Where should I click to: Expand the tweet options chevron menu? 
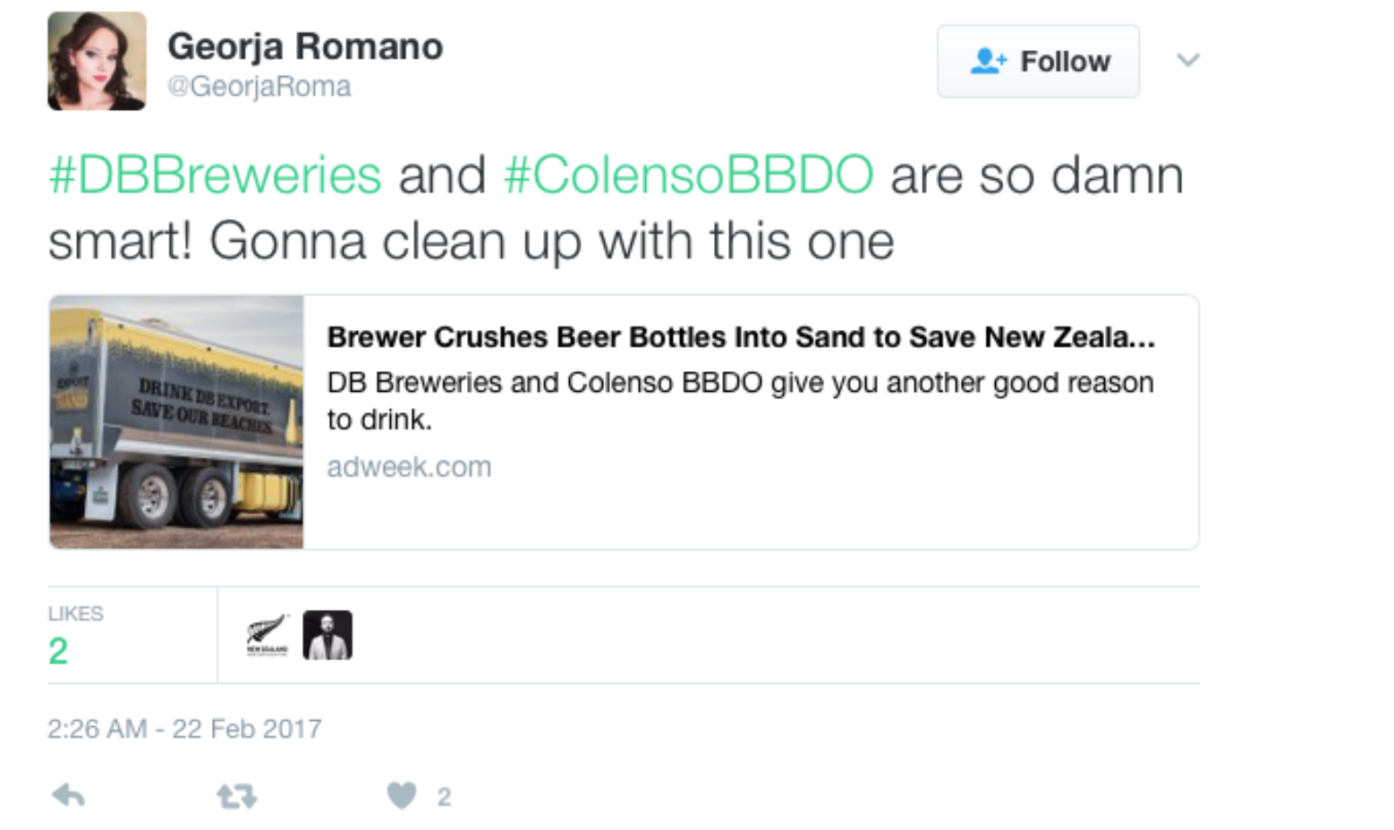click(1187, 60)
